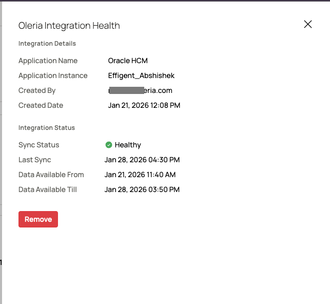
Task: Click the 'Integration Status' section heading
Action: click(x=47, y=128)
